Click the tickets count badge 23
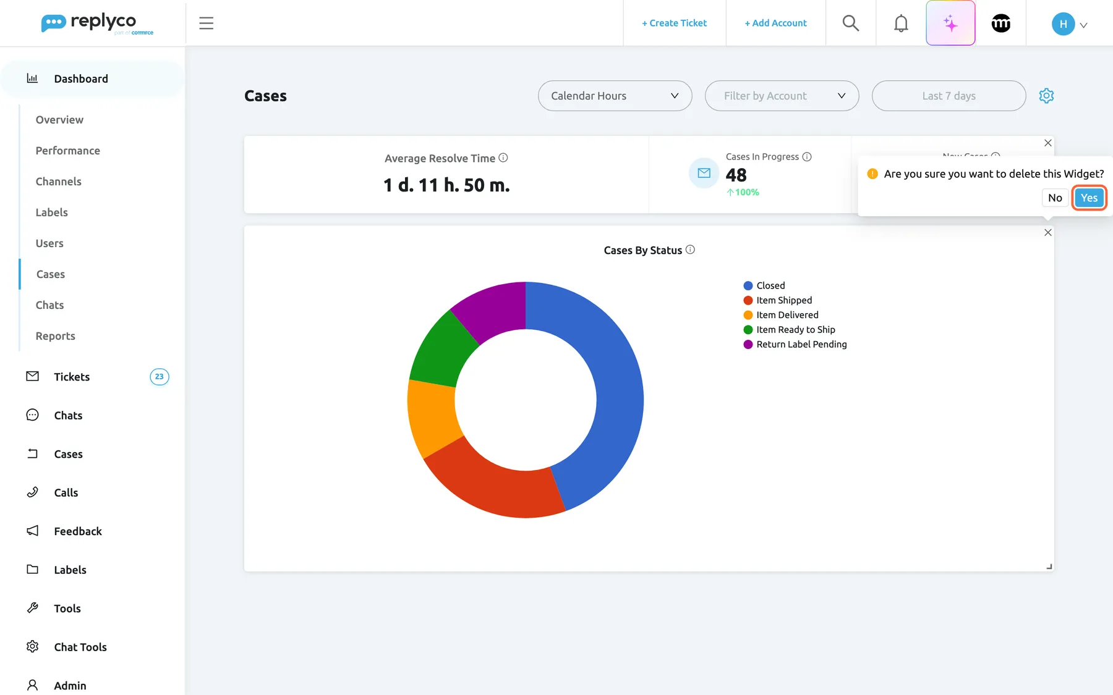Viewport: 1113px width, 695px height. (x=160, y=377)
